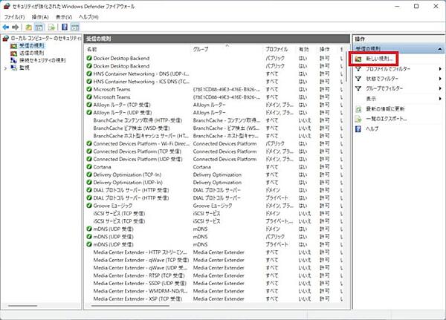
Task: Select Media Center Extender - XSP (TCP 受信)
Action: tap(138, 299)
